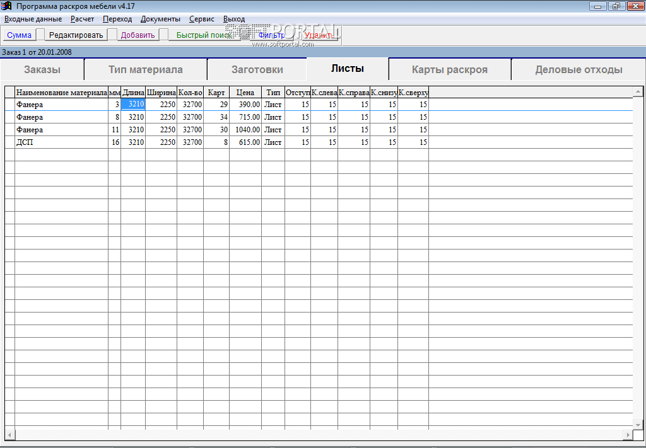Click the Кол-во cell 32700 in first row
This screenshot has height=448, width=646.
190,105
